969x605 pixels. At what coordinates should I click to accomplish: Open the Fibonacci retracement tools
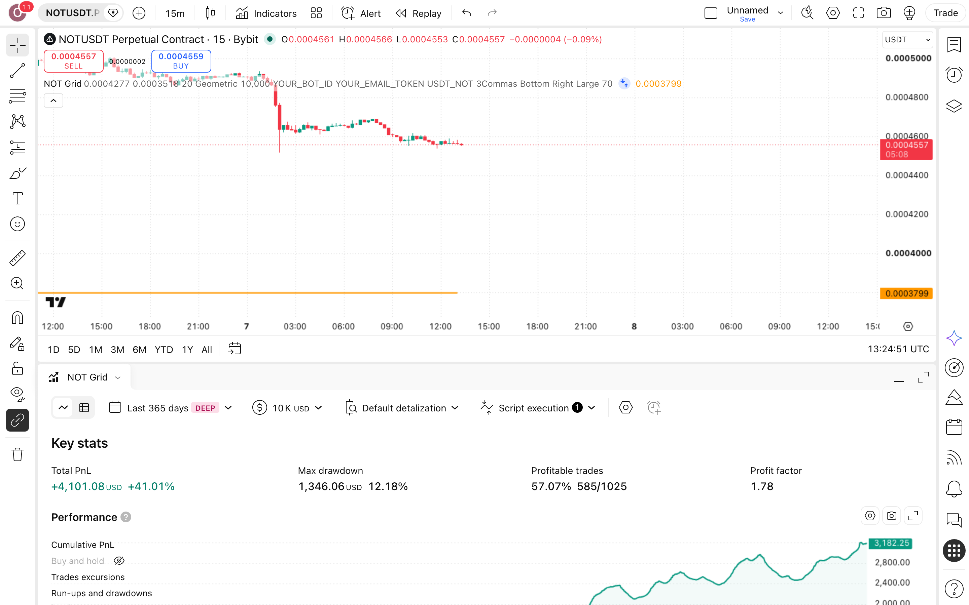(x=17, y=96)
